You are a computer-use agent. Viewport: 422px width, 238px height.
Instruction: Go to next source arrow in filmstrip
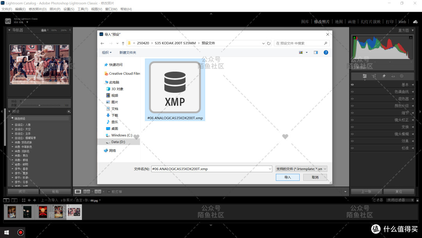(34, 200)
